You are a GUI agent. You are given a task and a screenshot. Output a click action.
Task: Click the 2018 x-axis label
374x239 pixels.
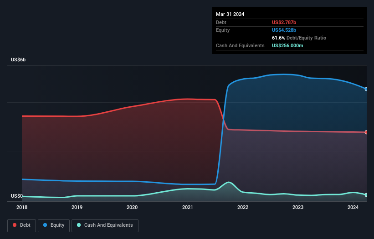pos(22,207)
